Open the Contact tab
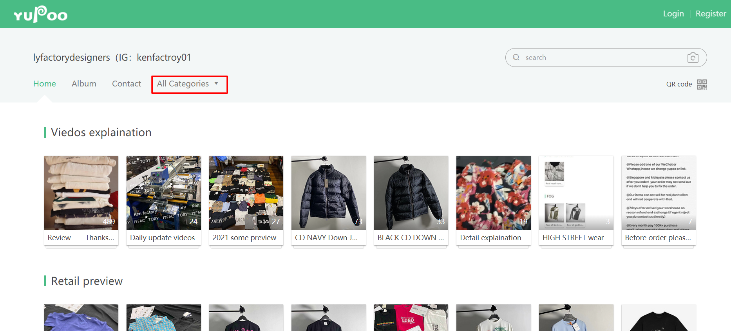The image size is (731, 331). tap(127, 84)
